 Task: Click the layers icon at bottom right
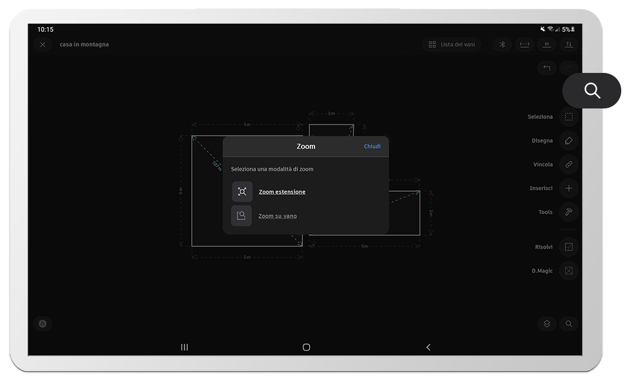(546, 324)
